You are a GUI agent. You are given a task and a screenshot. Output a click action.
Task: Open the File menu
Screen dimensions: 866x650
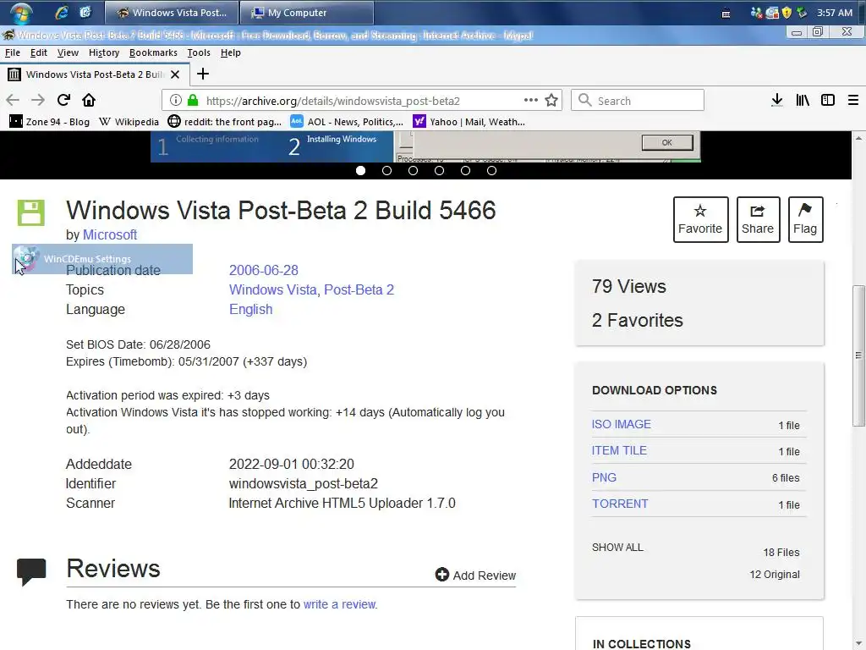12,52
